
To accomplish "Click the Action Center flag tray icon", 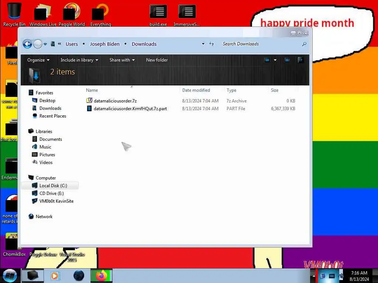I will (x=322, y=276).
